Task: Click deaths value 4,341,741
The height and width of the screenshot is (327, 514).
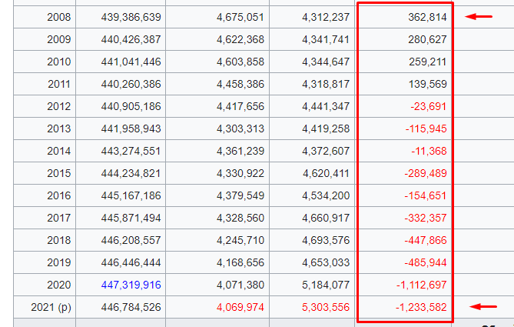Action: click(326, 39)
